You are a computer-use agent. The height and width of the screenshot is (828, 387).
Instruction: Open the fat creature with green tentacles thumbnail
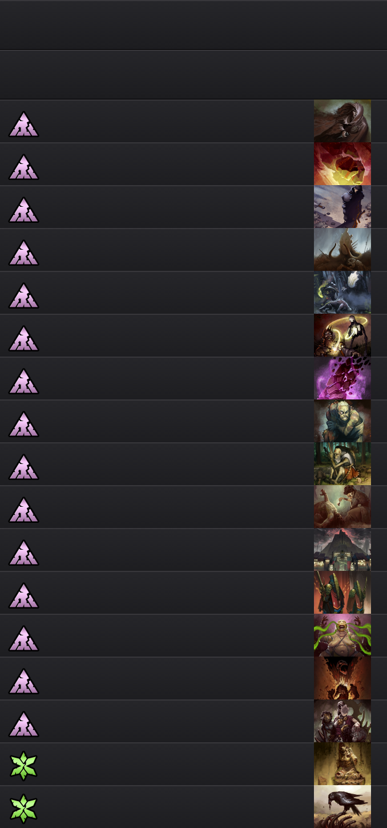(342, 635)
